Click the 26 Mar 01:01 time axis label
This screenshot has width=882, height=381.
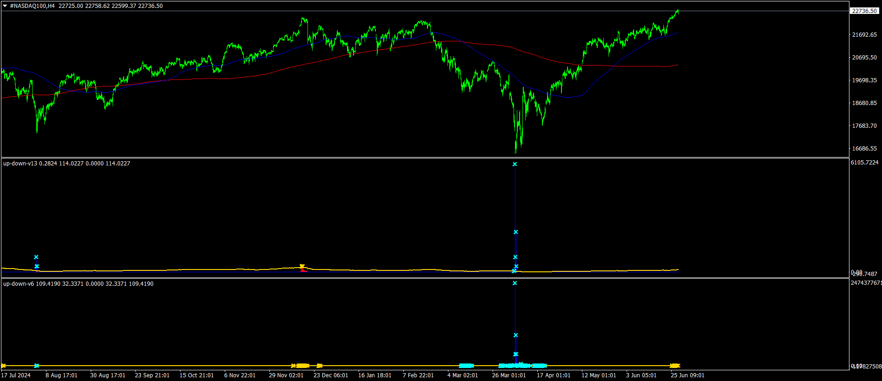coord(509,375)
